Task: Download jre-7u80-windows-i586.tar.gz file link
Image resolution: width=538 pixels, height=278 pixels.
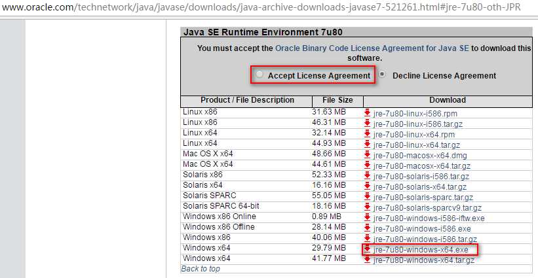Action: (425, 239)
